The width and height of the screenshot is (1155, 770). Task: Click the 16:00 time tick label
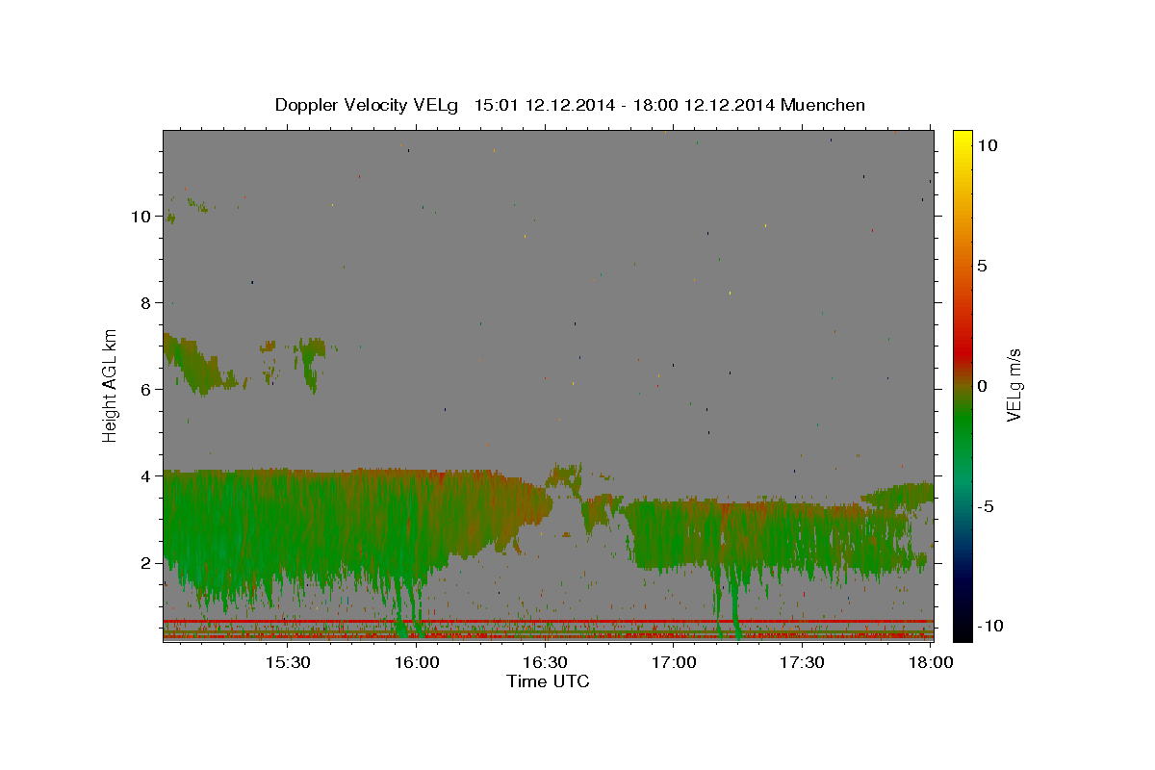tap(416, 663)
